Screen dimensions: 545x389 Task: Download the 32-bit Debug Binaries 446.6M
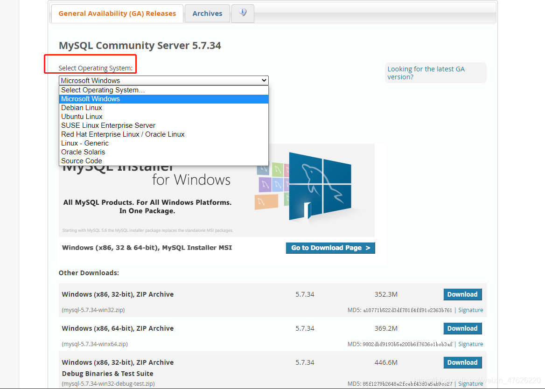(462, 362)
